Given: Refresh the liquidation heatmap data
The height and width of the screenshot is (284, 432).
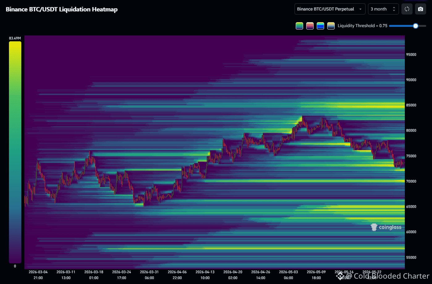Looking at the screenshot, I should pyautogui.click(x=407, y=9).
